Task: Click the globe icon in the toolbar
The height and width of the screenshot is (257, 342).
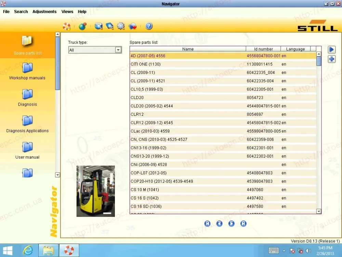Action: pyautogui.click(x=82, y=26)
